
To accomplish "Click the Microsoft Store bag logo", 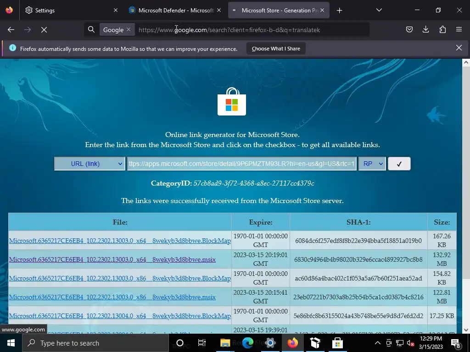I will click(232, 101).
